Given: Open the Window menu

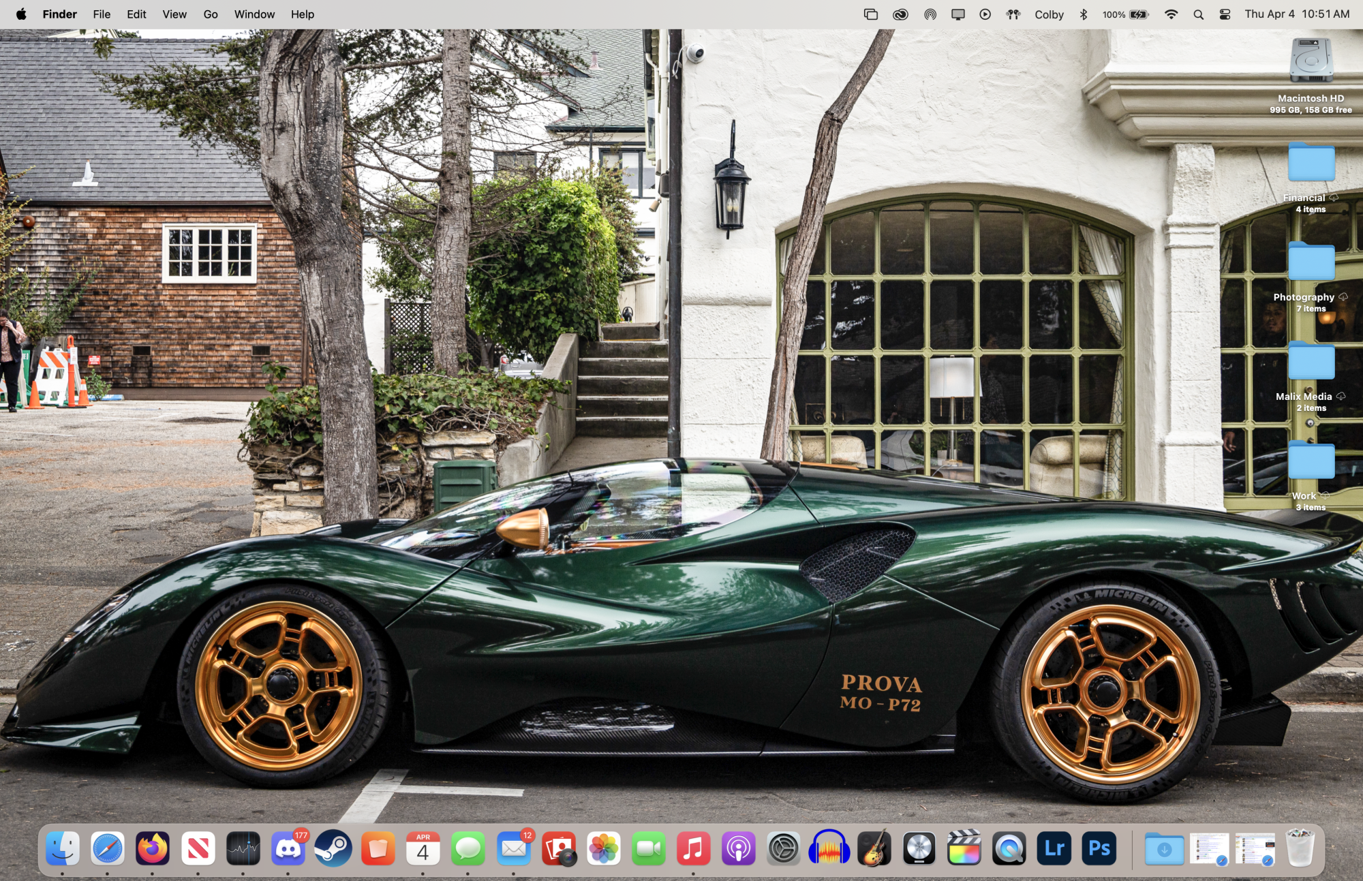Looking at the screenshot, I should click(x=254, y=14).
